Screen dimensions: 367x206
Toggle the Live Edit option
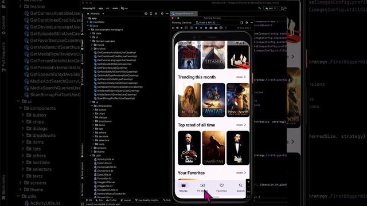coord(244,28)
